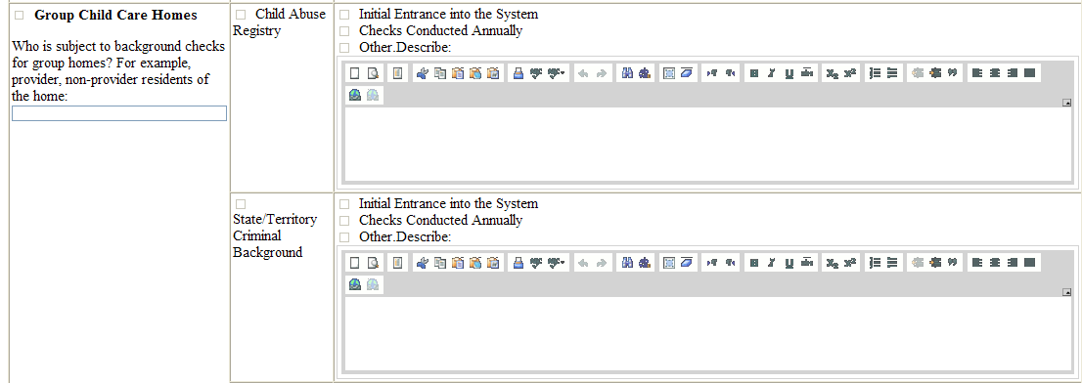Click Remove Format eraser in Child Abuse Registry editor
Screen dimensions: 1082x383
[686, 73]
